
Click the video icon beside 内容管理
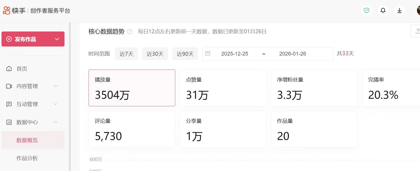point(9,86)
